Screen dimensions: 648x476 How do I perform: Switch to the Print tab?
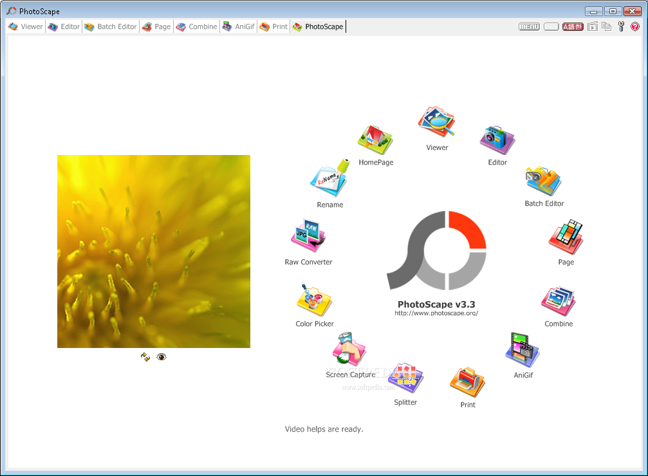pos(273,26)
